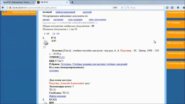Open rubric Эстетика--Учебные издания link
The height and width of the screenshot is (104, 185).
[94, 64]
